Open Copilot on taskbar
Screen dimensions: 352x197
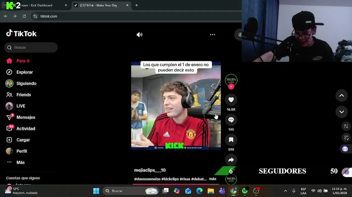pyautogui.click(x=177, y=191)
